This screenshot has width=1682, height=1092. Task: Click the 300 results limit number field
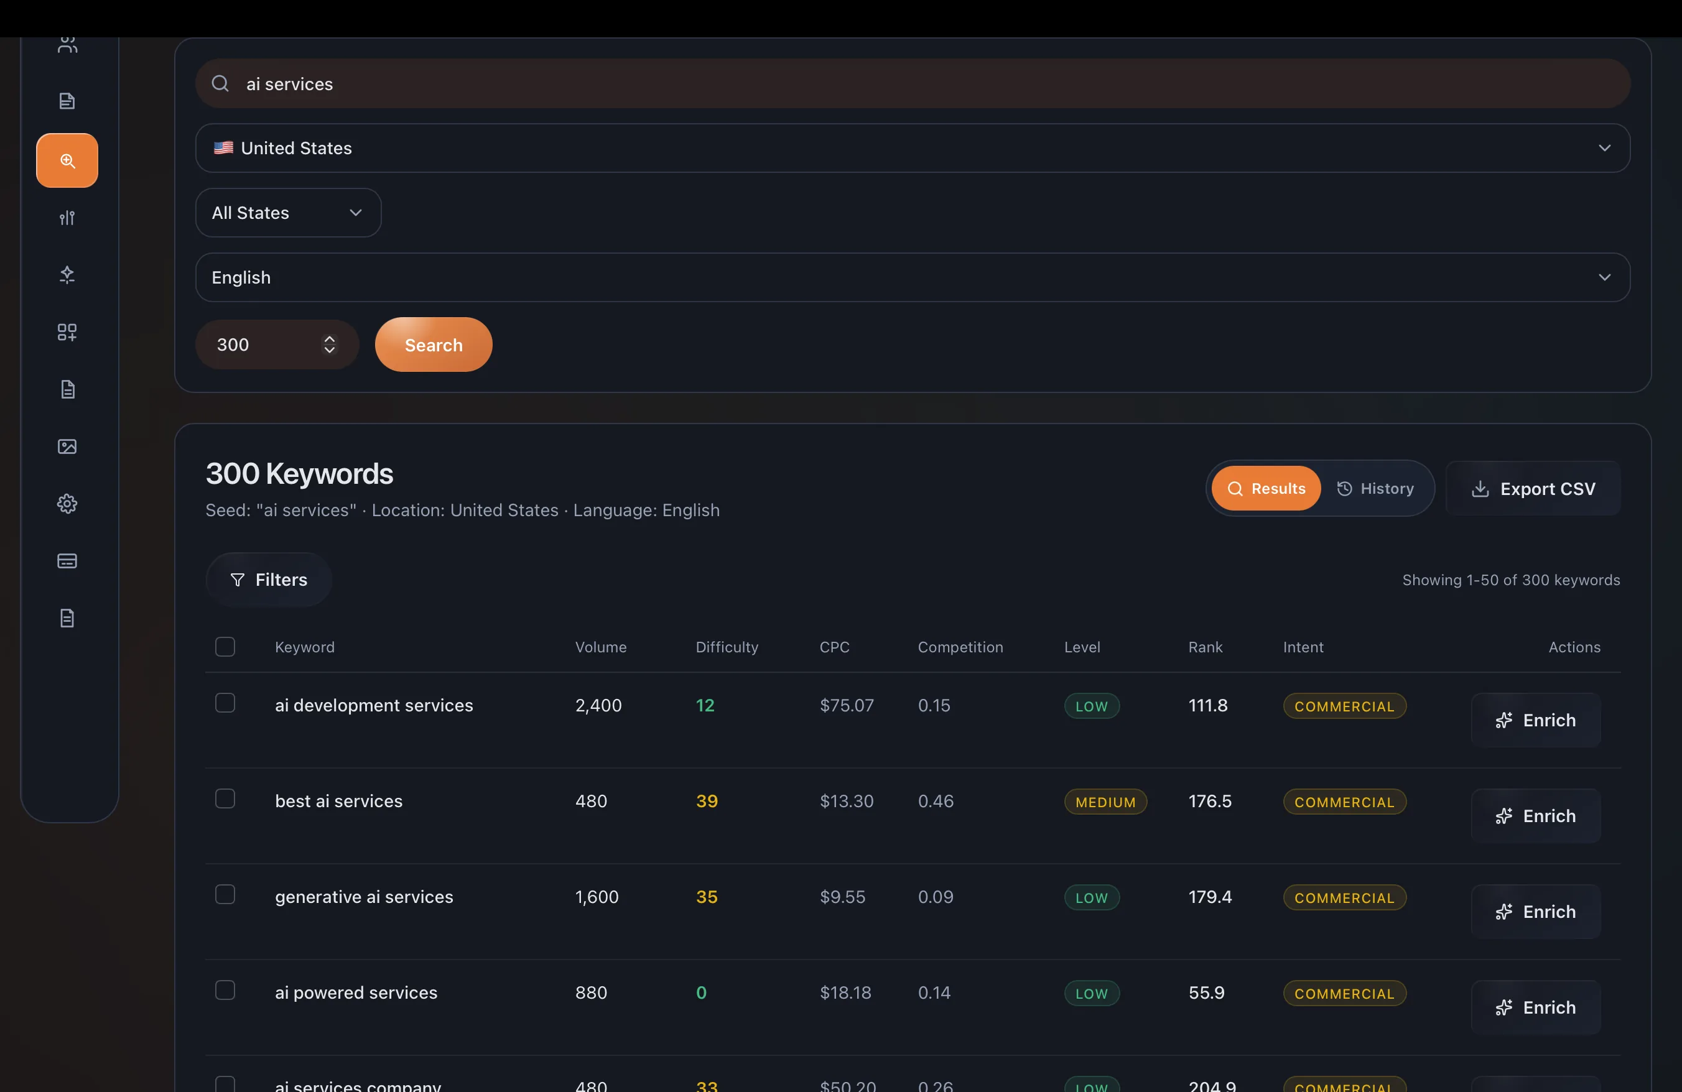[276, 345]
